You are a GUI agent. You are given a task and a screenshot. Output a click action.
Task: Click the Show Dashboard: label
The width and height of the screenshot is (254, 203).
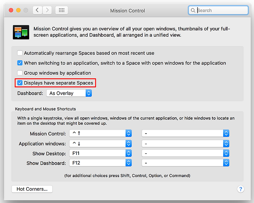click(46, 163)
